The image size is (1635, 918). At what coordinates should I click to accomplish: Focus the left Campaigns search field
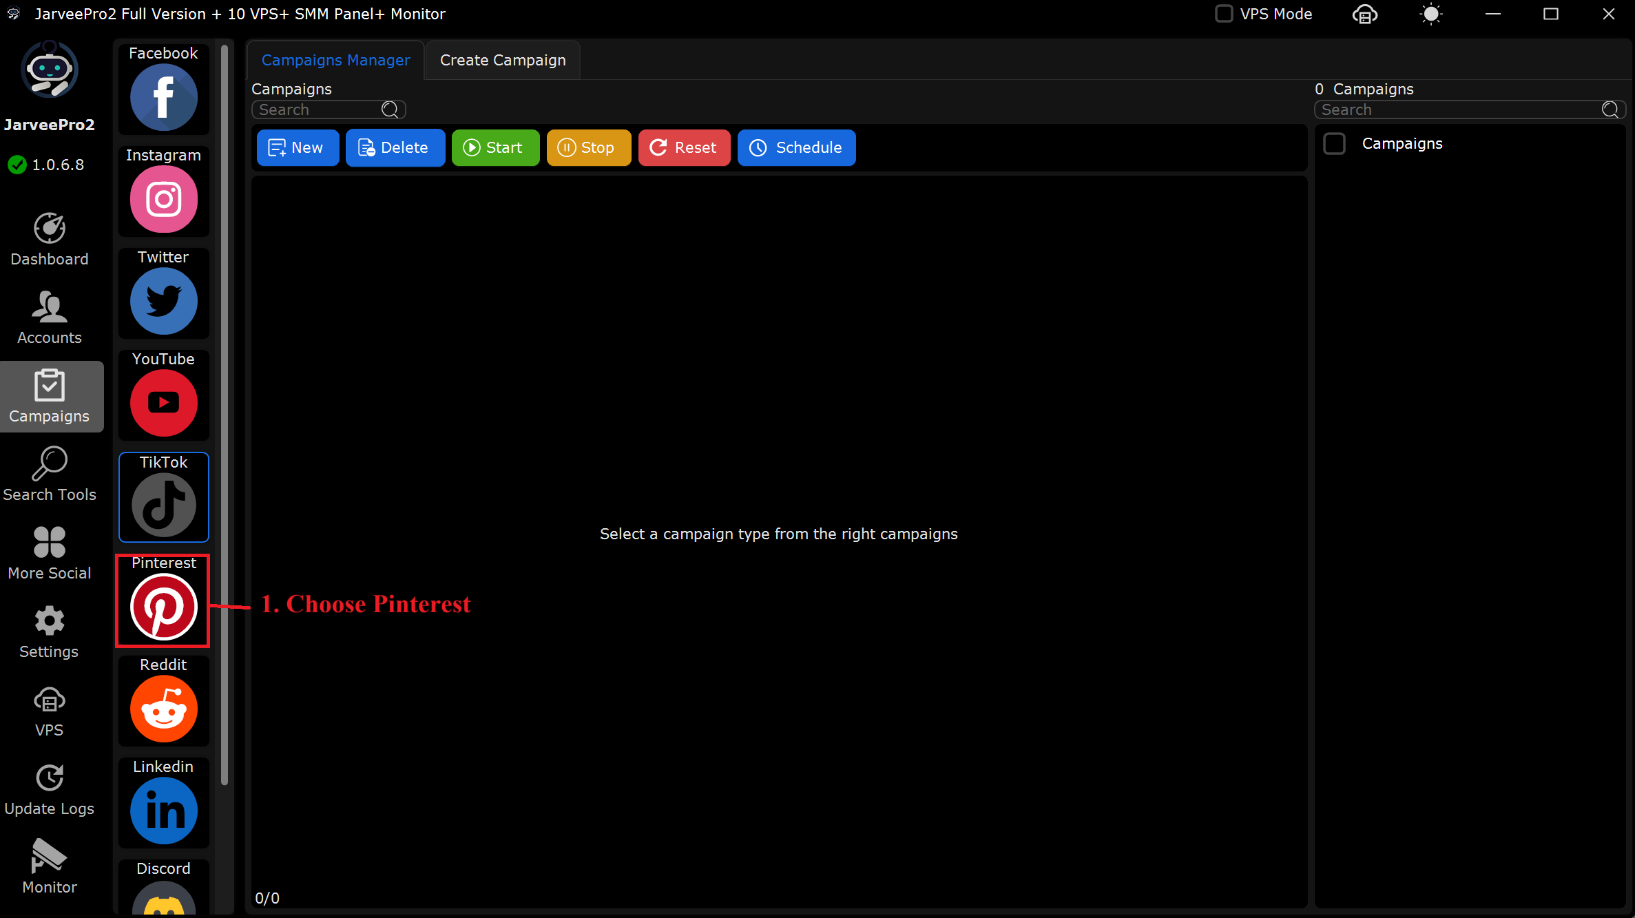329,109
